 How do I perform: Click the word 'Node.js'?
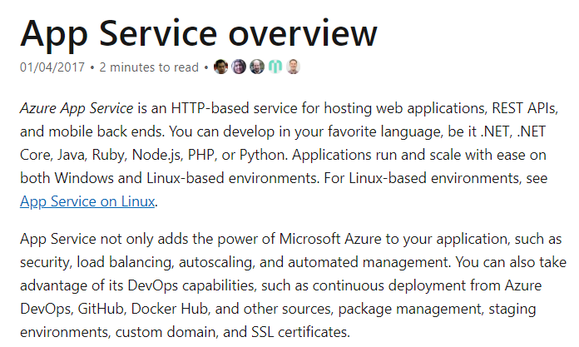(157, 156)
